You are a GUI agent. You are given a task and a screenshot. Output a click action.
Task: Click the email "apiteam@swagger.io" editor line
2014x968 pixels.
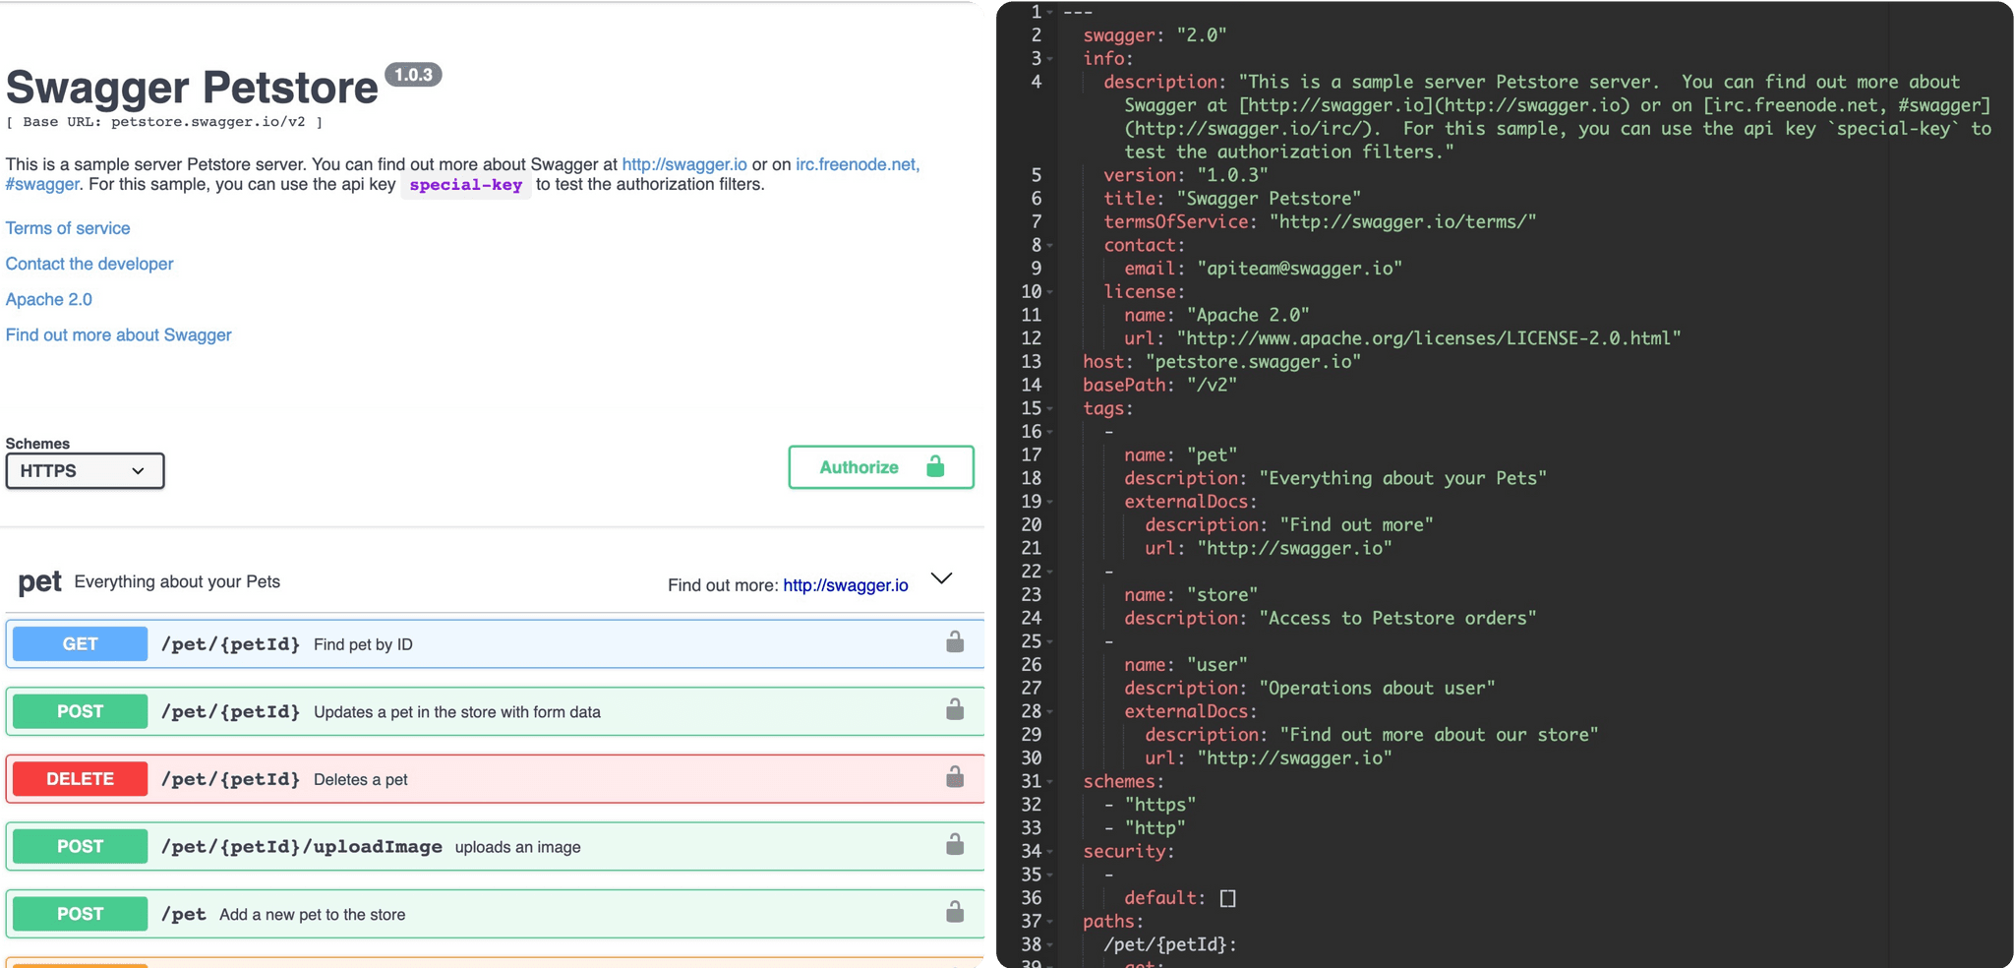(1264, 269)
